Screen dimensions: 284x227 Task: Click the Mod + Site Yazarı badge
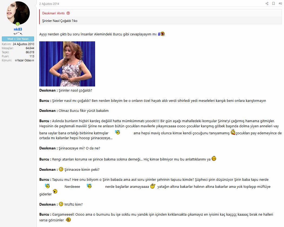click(x=18, y=39)
